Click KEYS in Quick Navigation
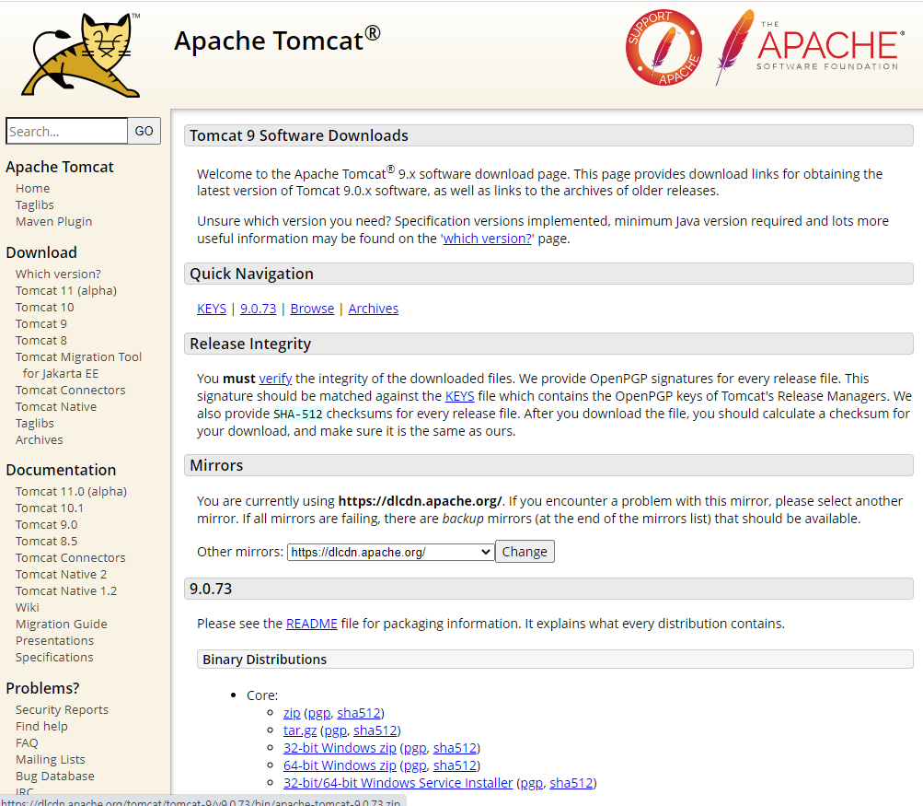Image resolution: width=923 pixels, height=806 pixels. point(212,309)
